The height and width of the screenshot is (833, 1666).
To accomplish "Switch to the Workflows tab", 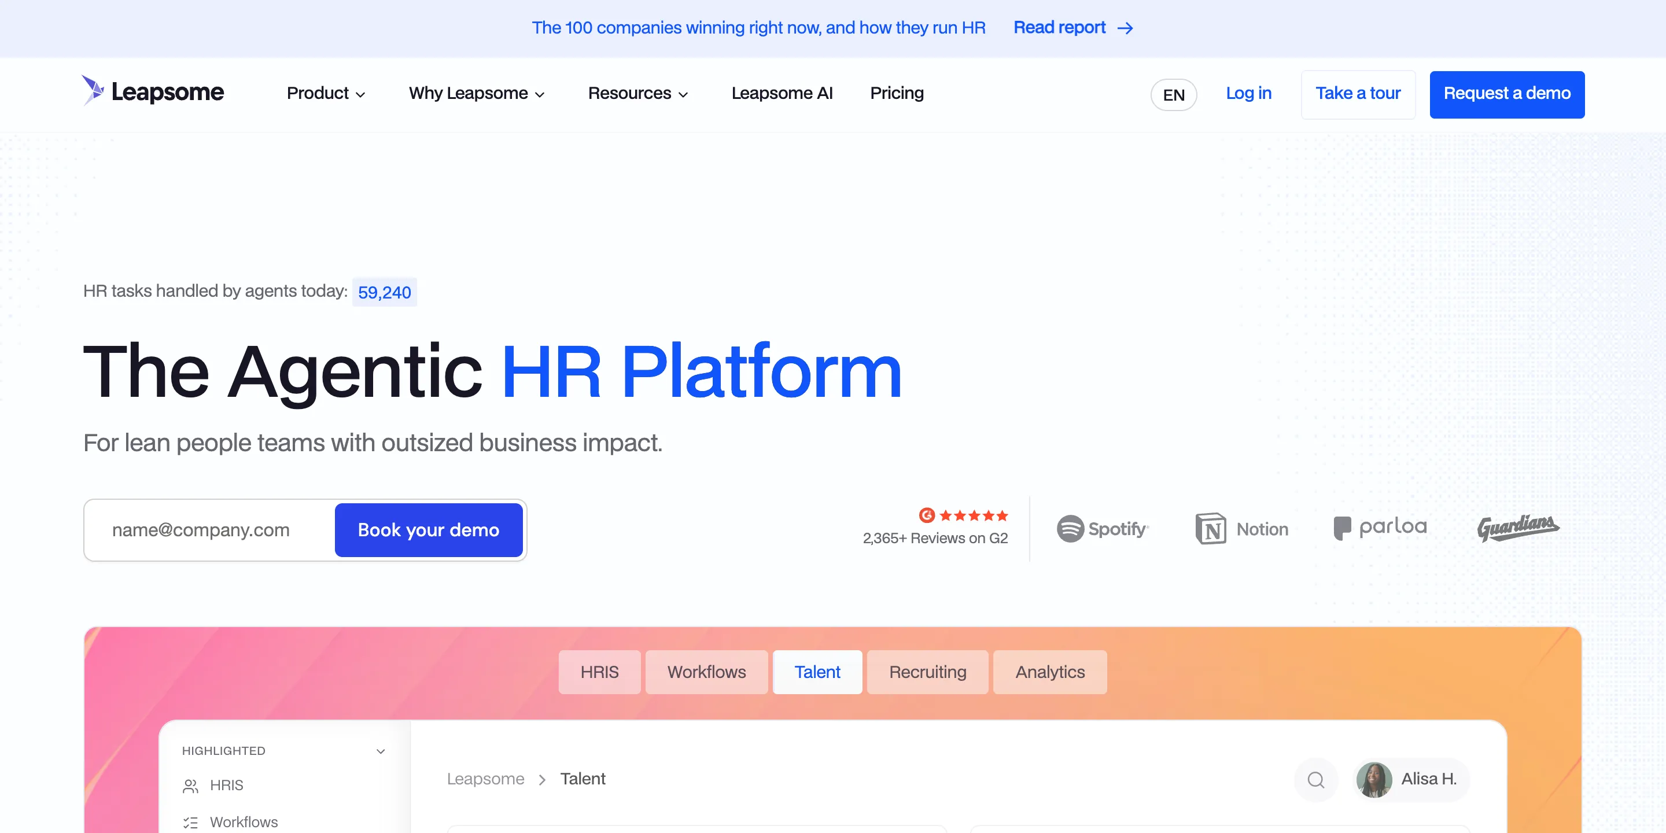I will (x=706, y=672).
